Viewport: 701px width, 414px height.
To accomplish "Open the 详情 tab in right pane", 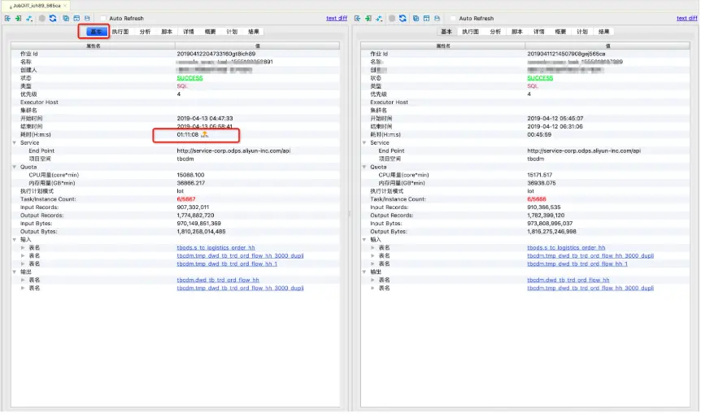I will (538, 32).
